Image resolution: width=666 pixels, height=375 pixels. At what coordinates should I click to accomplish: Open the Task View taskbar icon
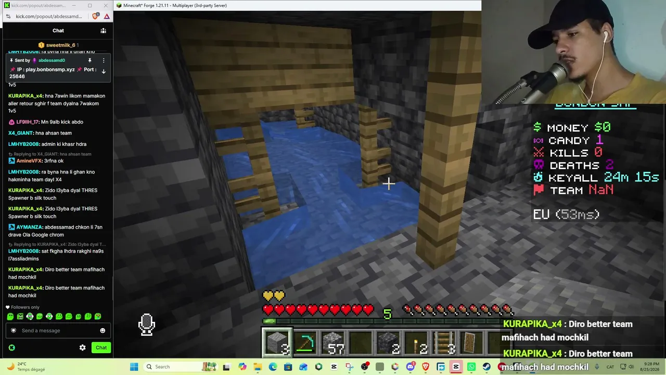(226, 367)
